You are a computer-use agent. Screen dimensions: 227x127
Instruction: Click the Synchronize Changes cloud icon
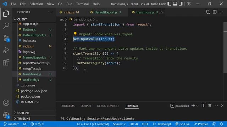tap(24, 124)
